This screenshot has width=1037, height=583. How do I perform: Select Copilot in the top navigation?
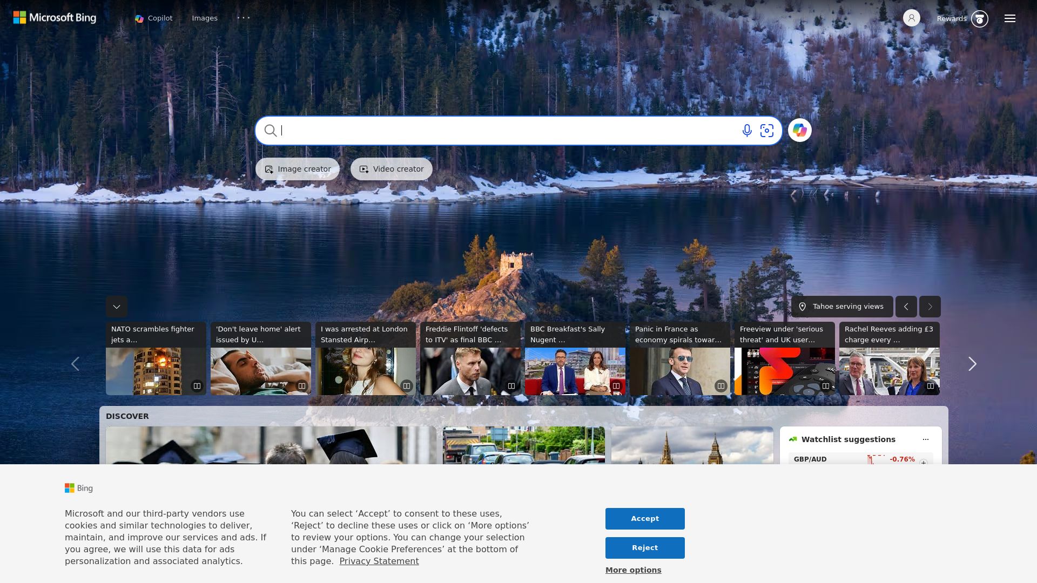pyautogui.click(x=153, y=18)
